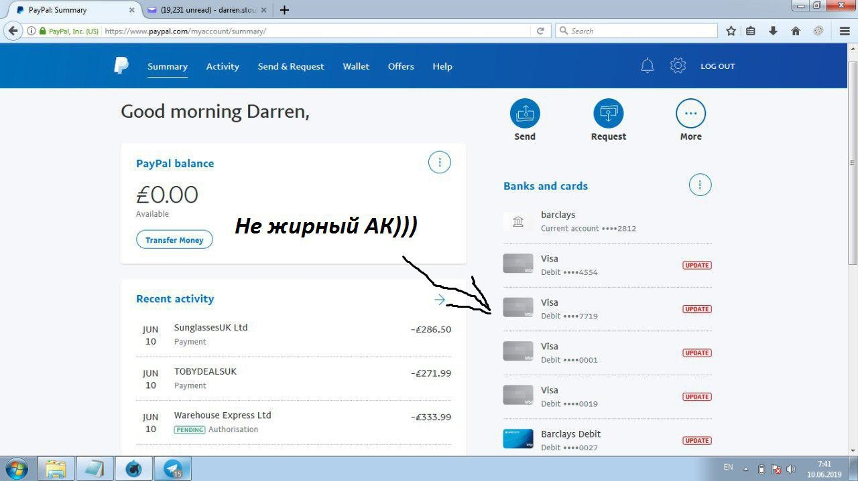Click the green padlock icon
Screen dimensions: 858x481
click(43, 31)
